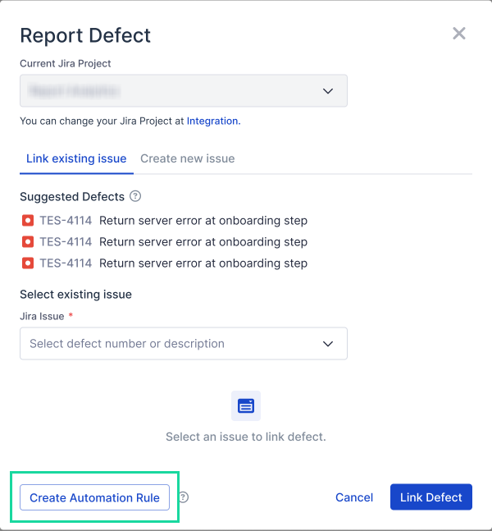Switch to Link existing issue tab
Viewport: 492px width, 531px height.
point(76,158)
